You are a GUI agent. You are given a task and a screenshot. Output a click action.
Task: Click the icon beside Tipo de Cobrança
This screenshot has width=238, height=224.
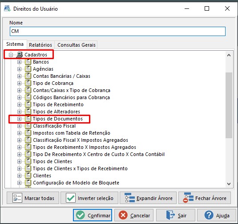pos(28,83)
